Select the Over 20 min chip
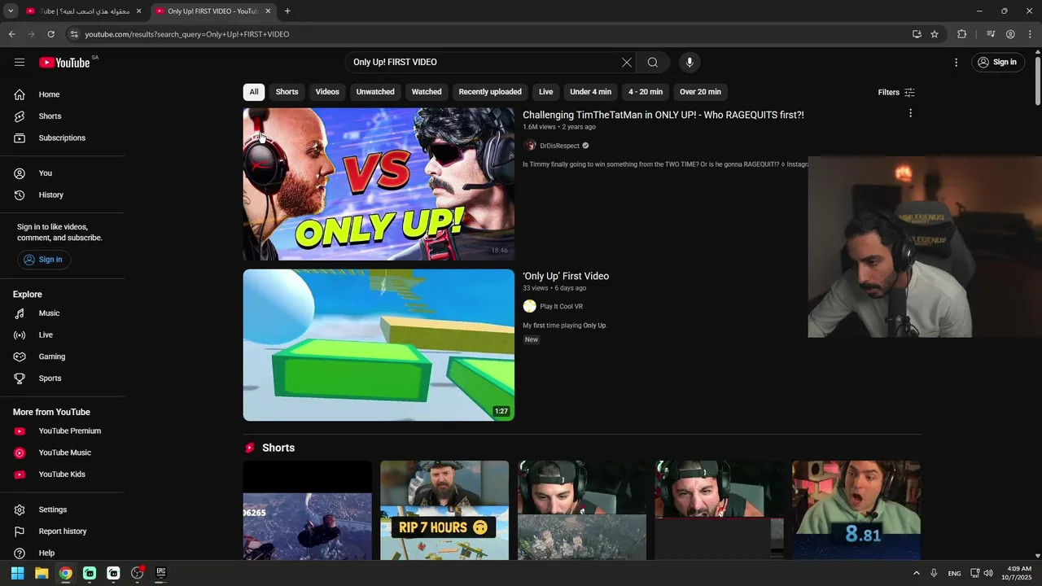Image resolution: width=1042 pixels, height=586 pixels. click(700, 92)
